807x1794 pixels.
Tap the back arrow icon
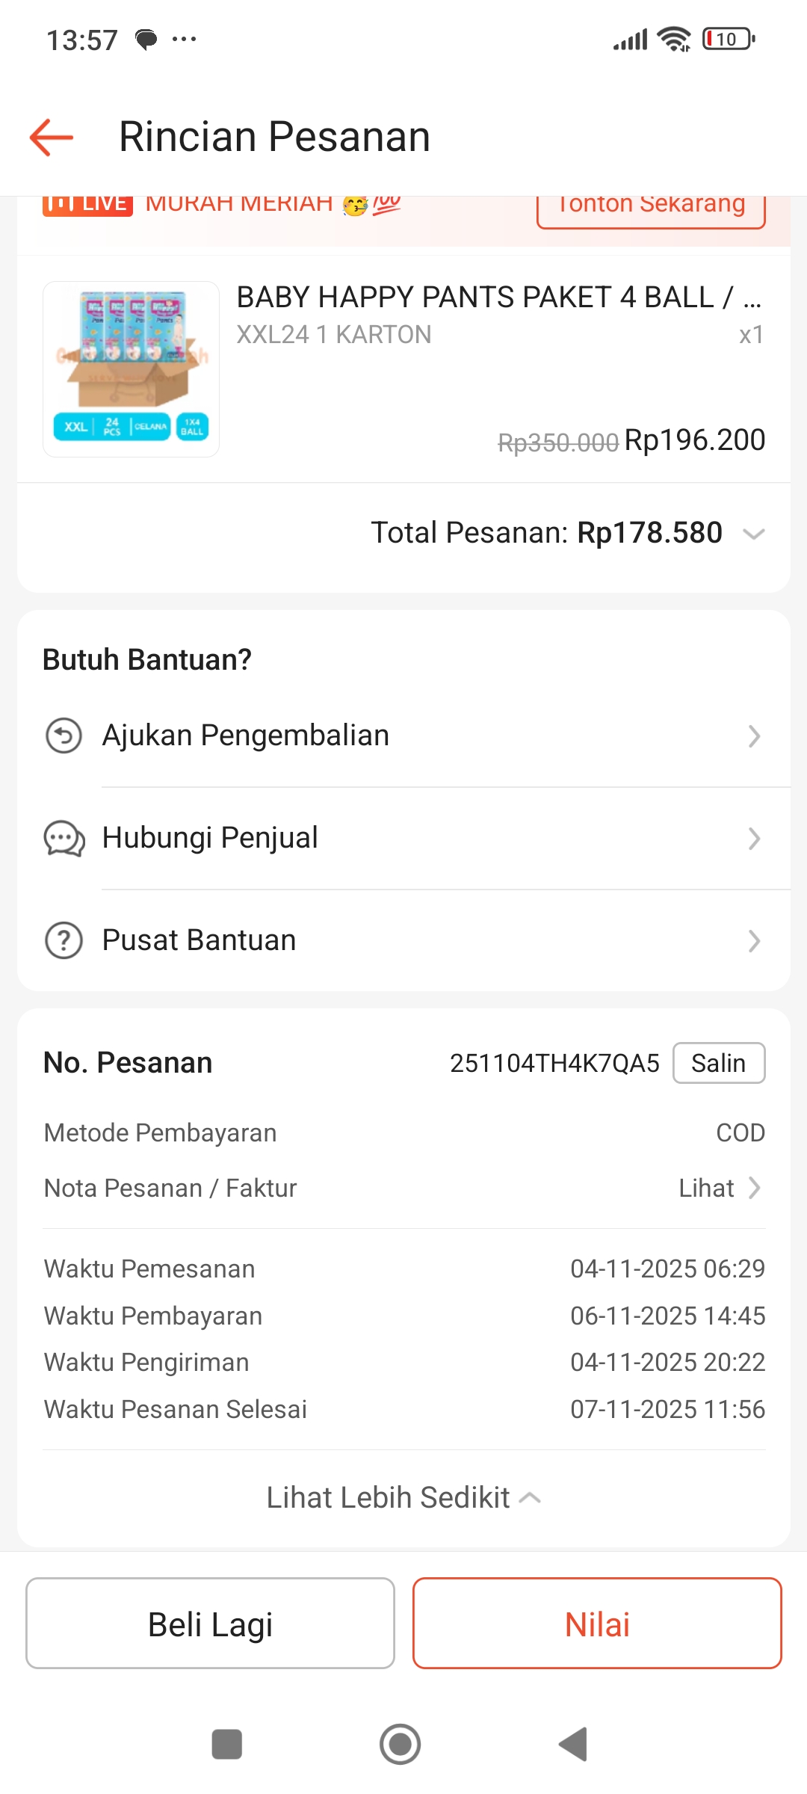(x=52, y=138)
